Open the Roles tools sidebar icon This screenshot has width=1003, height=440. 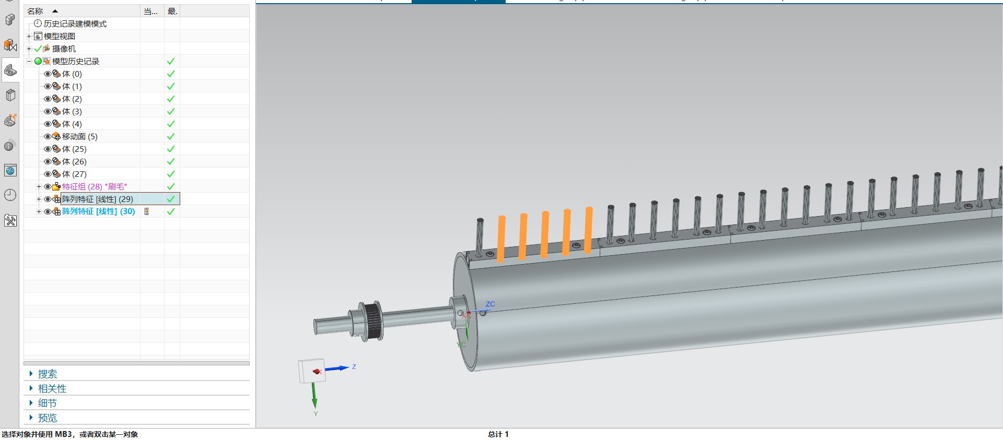tap(10, 220)
